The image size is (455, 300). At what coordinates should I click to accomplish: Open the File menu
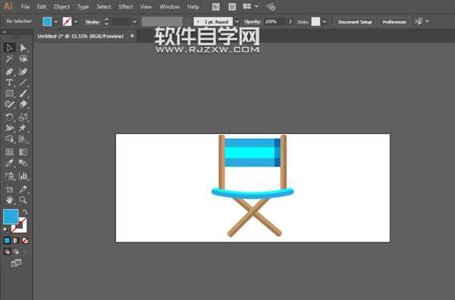click(x=25, y=7)
